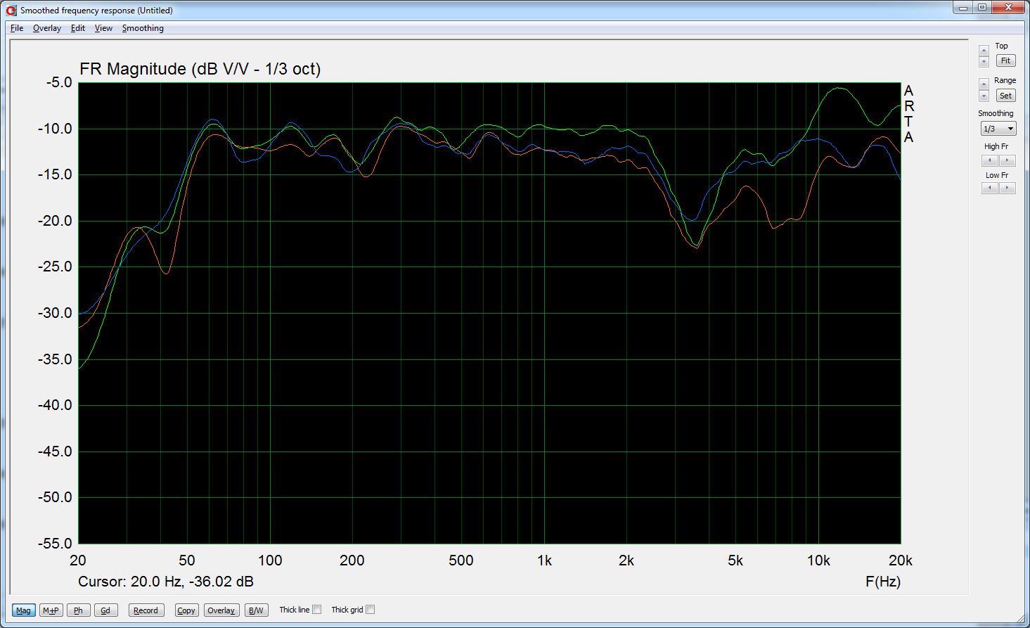Click the -55.0 dB axis label
The image size is (1030, 628).
[55, 543]
